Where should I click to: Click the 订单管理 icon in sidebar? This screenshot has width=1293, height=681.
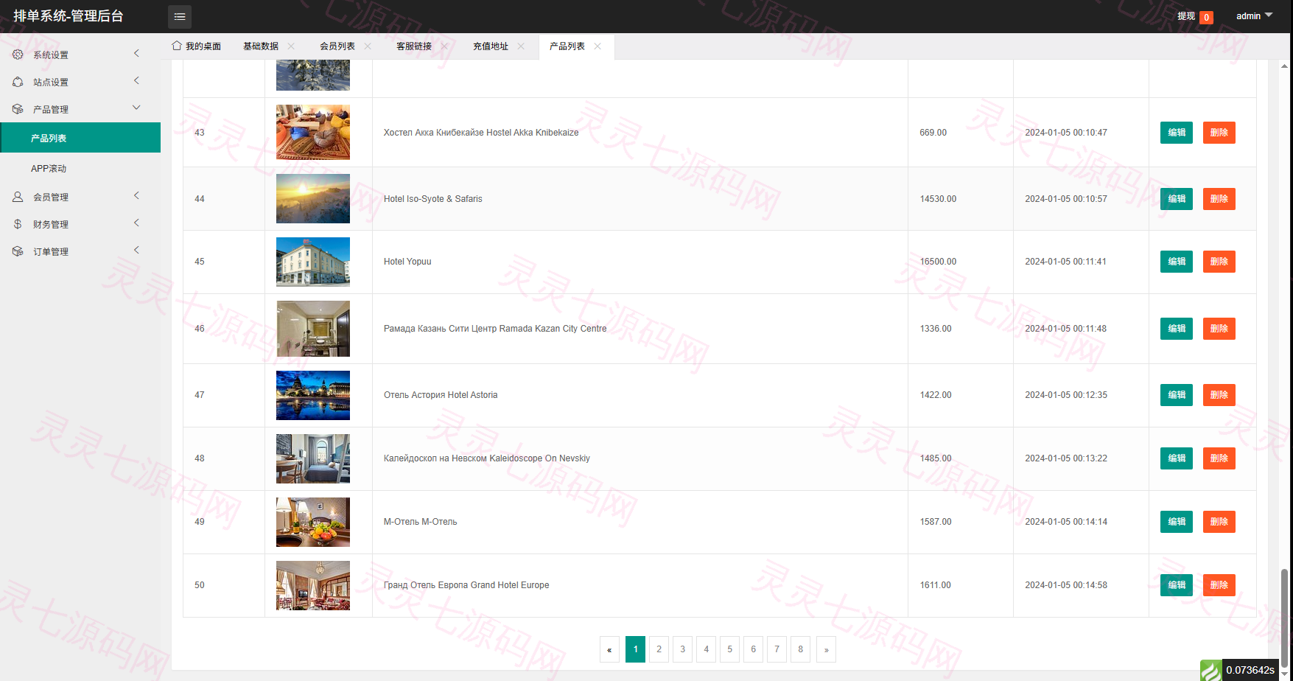coord(18,251)
